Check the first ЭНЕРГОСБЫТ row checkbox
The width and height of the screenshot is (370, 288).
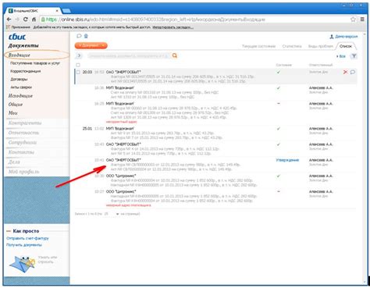pos(78,72)
